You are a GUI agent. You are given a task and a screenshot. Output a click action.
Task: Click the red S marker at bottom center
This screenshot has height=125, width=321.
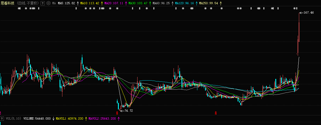216,113
